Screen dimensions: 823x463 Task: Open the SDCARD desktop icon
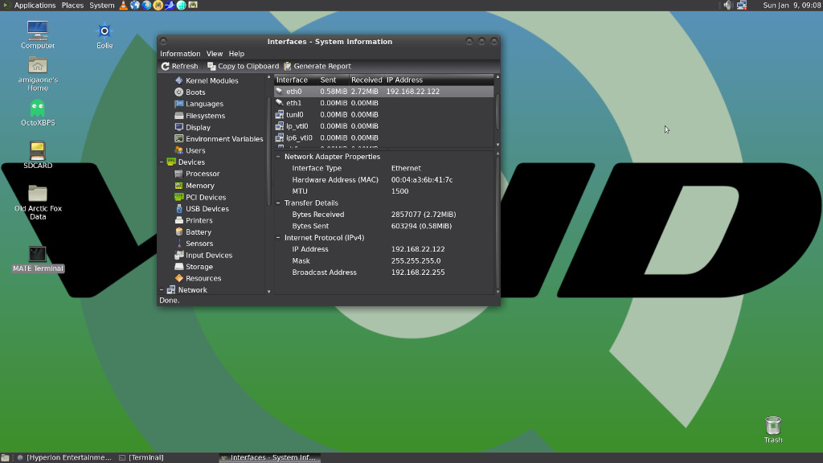(38, 155)
